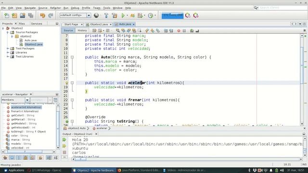This screenshot has height=173, width=308.
Task: Click the Attach Profiler clock icon
Action: [151, 15]
